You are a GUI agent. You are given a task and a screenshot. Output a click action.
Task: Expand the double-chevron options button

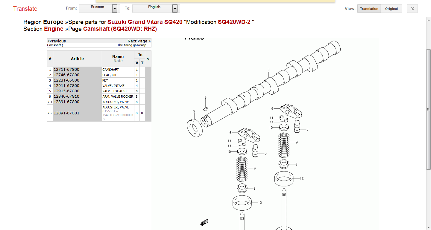pyautogui.click(x=412, y=9)
